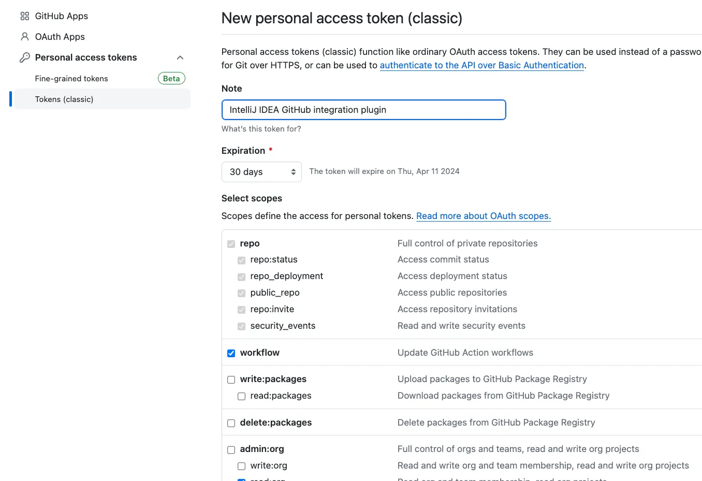Viewport: 702px width, 481px height.
Task: Click the OAuth Apps person icon
Action: (x=24, y=37)
